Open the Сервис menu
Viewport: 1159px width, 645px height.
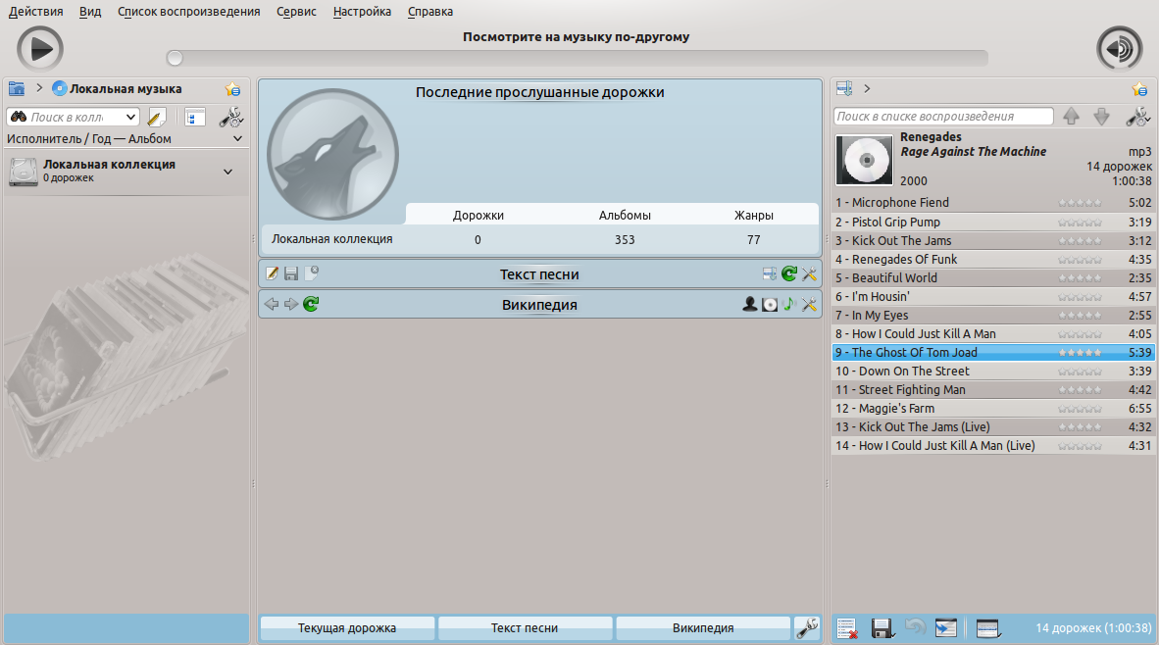click(296, 12)
